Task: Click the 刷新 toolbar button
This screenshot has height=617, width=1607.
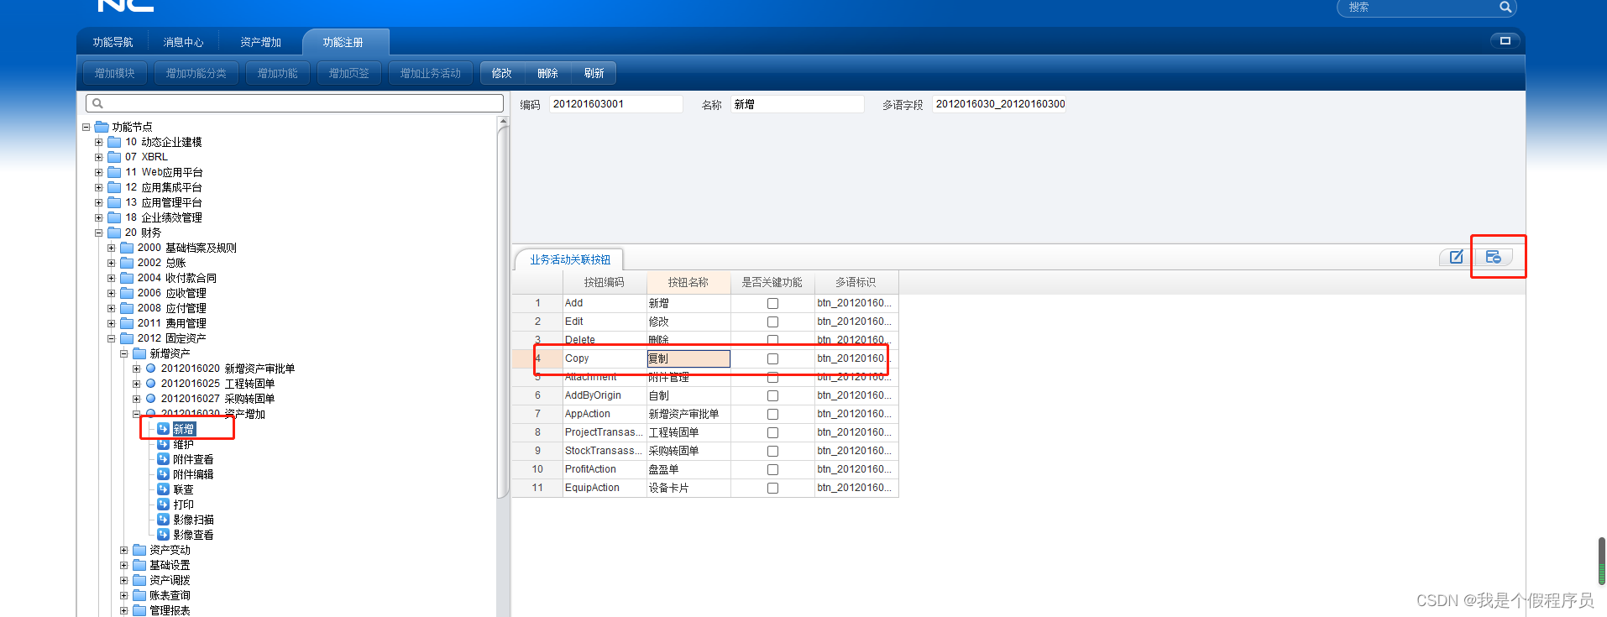Action: pyautogui.click(x=594, y=73)
